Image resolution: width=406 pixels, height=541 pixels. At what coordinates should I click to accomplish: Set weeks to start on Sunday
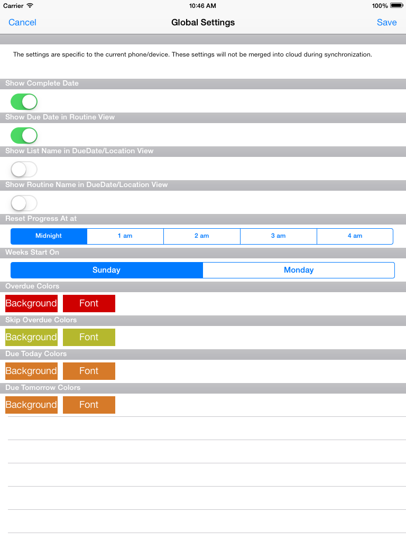107,270
